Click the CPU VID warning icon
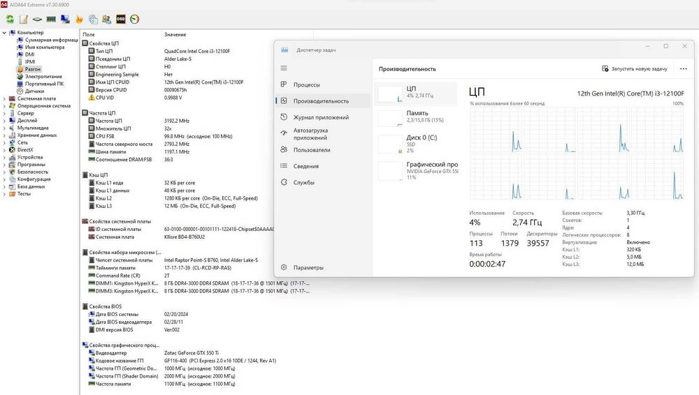 92,98
